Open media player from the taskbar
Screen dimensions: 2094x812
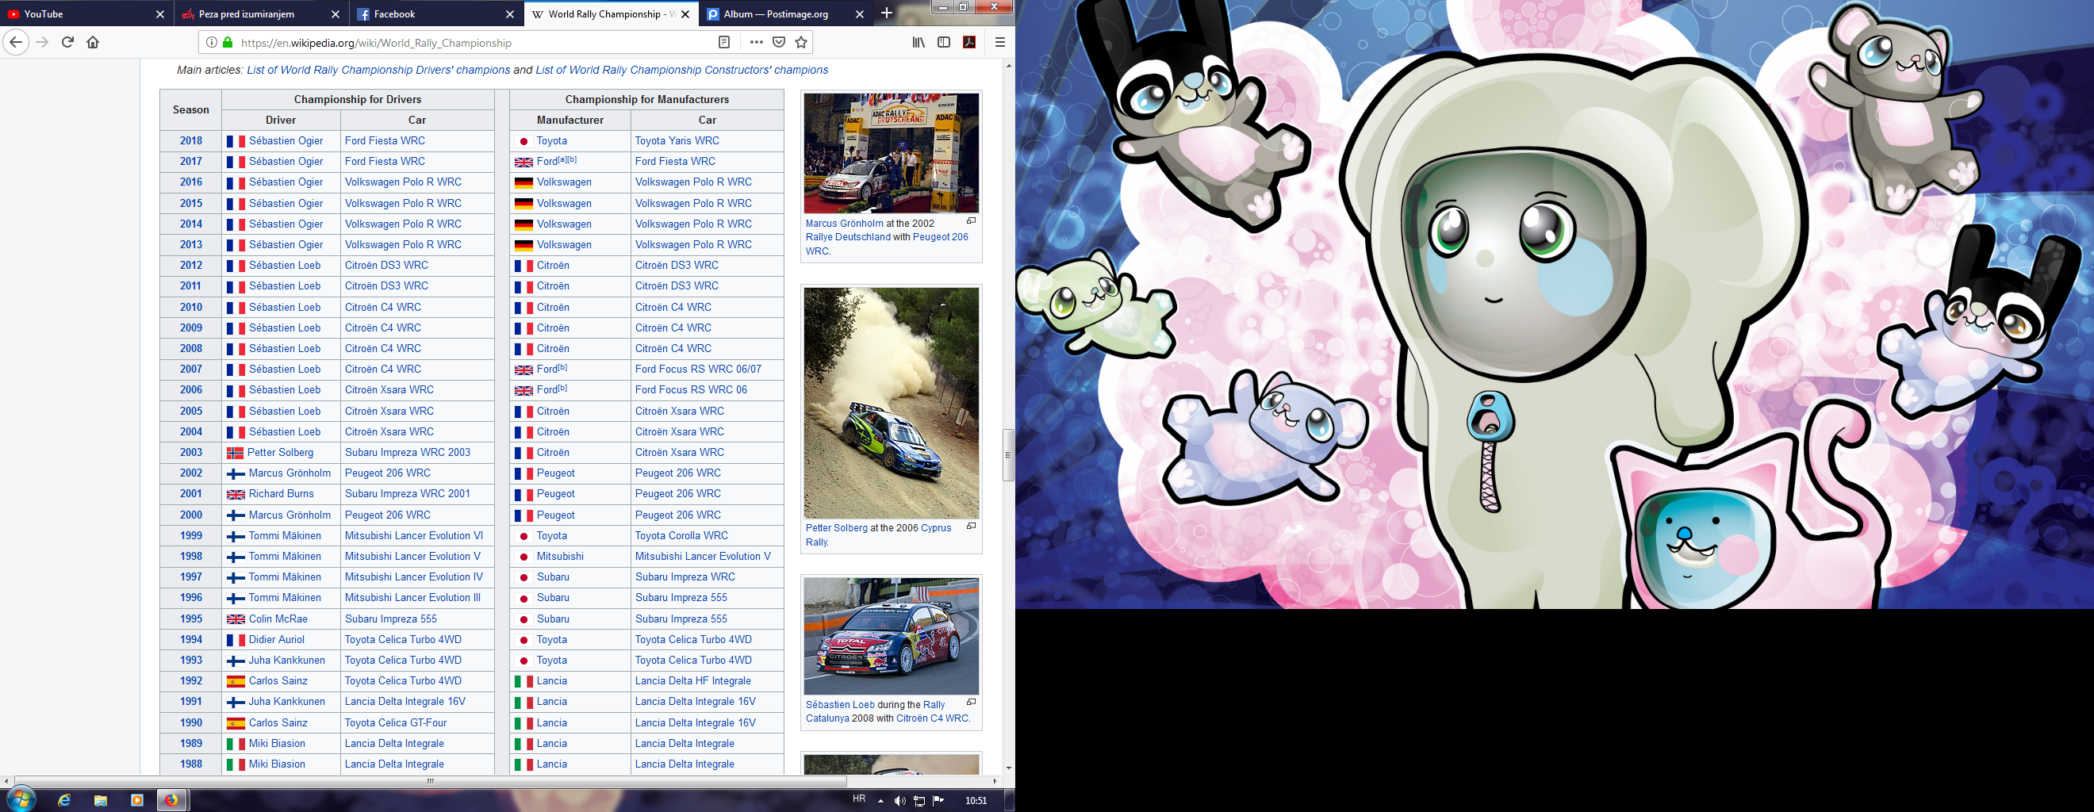click(x=136, y=801)
